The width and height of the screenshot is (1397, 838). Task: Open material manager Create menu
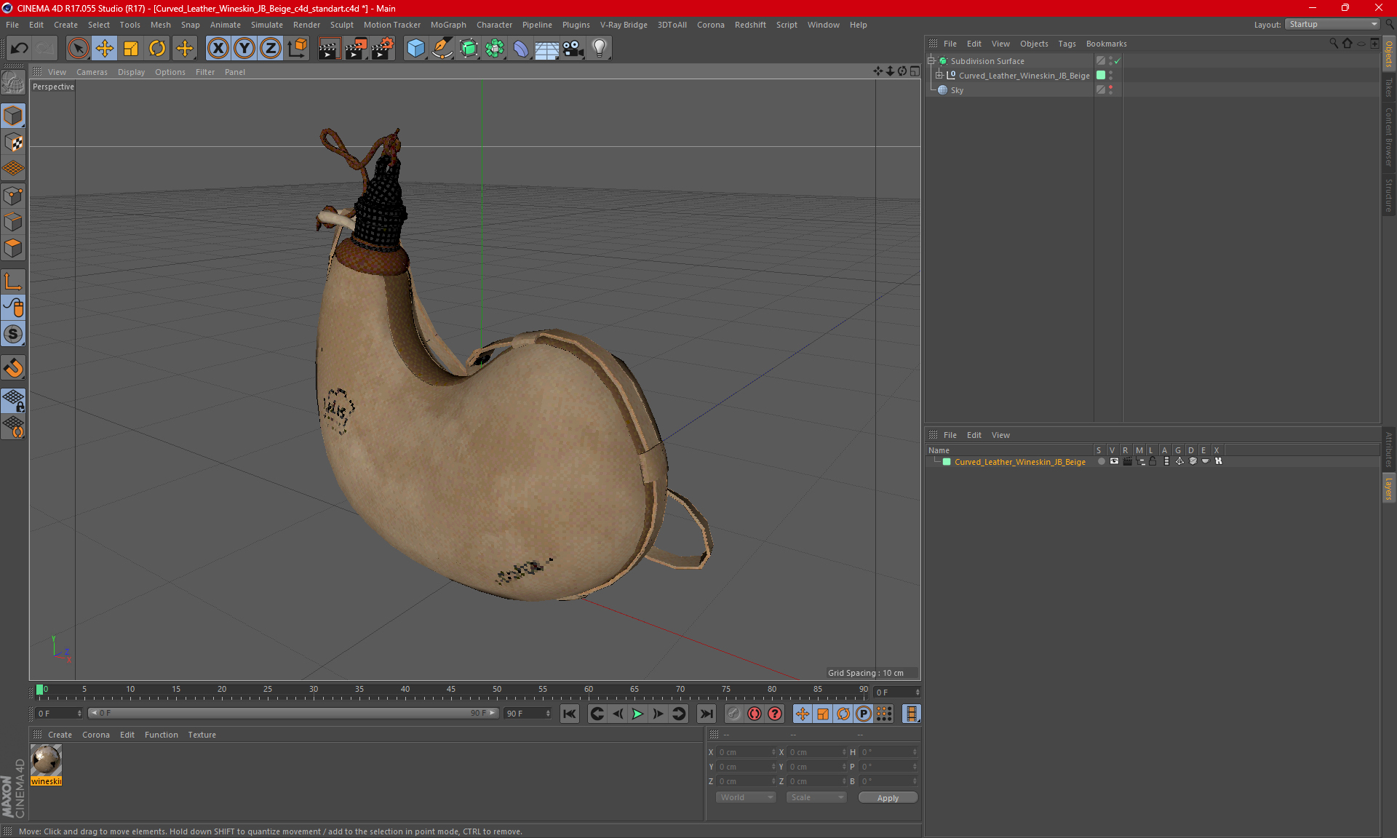coord(60,735)
